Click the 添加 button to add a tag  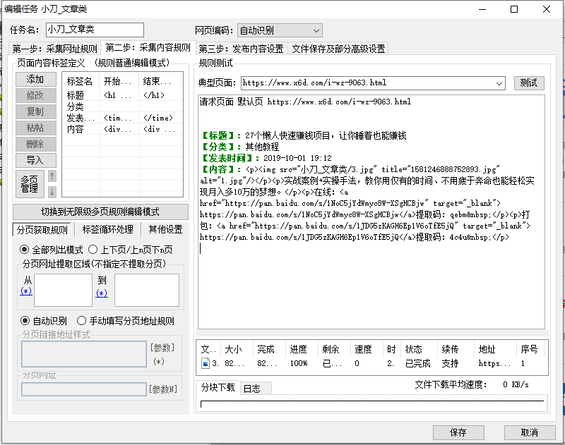[x=35, y=79]
